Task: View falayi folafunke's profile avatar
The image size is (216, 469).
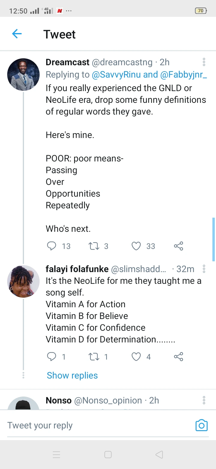Action: [23, 281]
